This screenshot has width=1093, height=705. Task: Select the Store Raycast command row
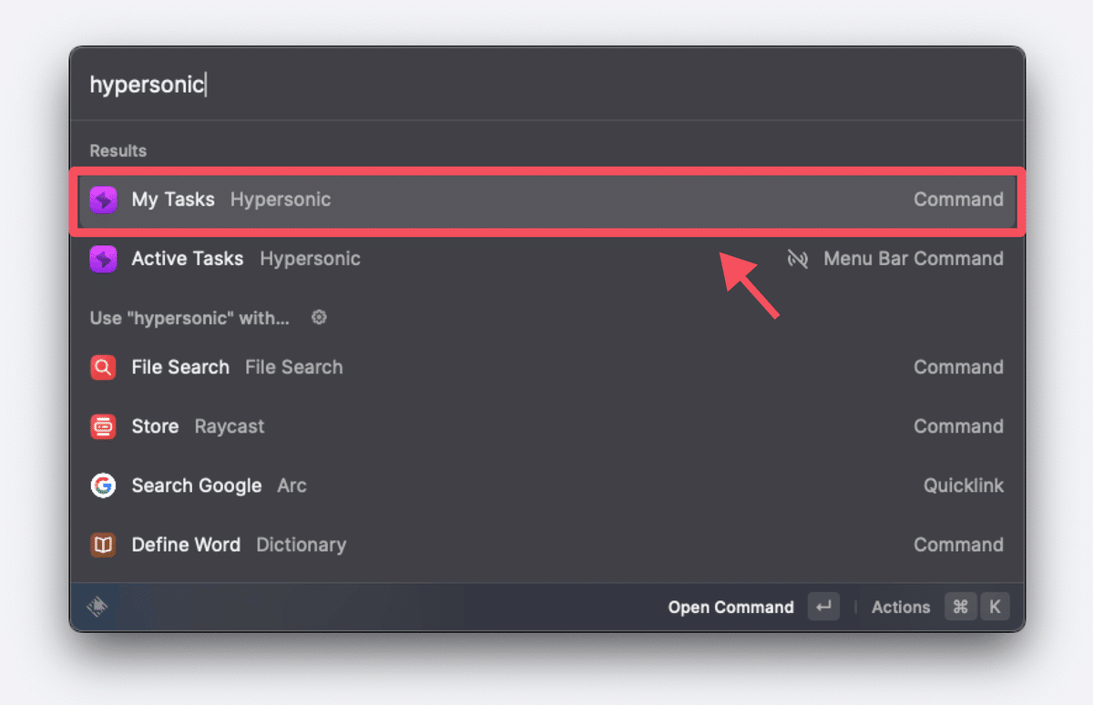[x=547, y=426]
